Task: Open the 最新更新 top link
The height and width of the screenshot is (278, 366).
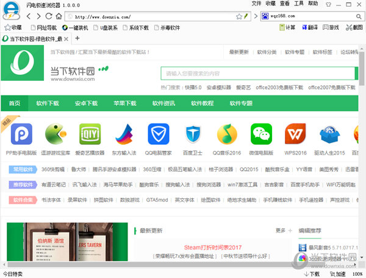Action: click(x=239, y=52)
